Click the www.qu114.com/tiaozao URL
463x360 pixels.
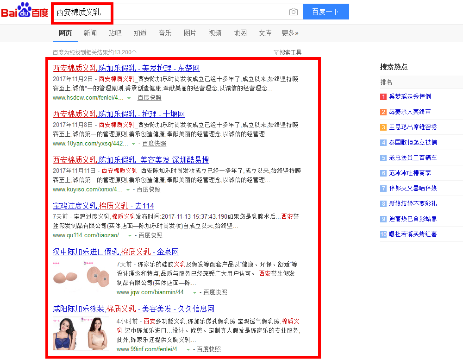(88, 235)
